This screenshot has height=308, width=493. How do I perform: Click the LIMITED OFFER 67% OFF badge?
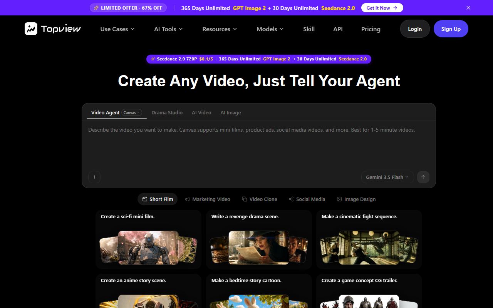128,8
